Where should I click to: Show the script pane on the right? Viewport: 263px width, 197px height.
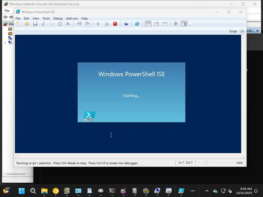point(156,24)
